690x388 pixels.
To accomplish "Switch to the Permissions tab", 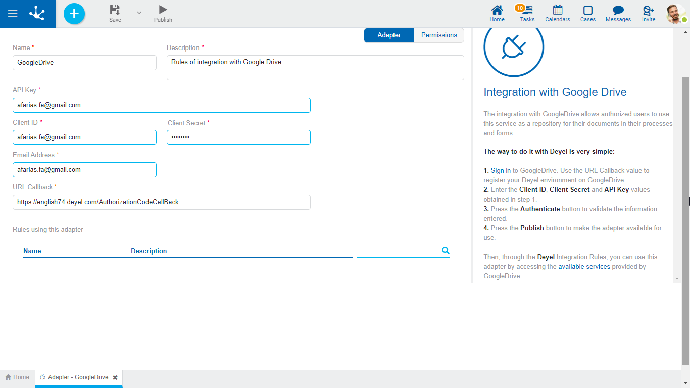I will [x=439, y=35].
